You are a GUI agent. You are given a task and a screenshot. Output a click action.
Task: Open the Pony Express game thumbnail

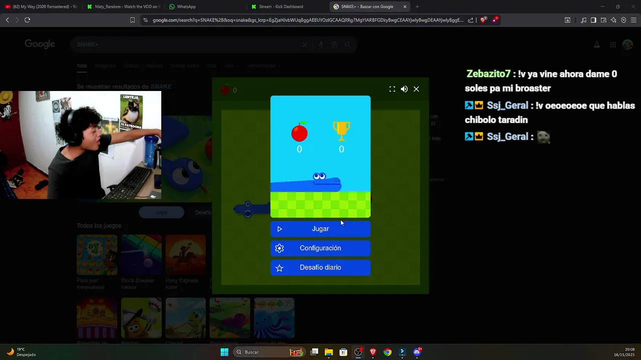pos(185,255)
